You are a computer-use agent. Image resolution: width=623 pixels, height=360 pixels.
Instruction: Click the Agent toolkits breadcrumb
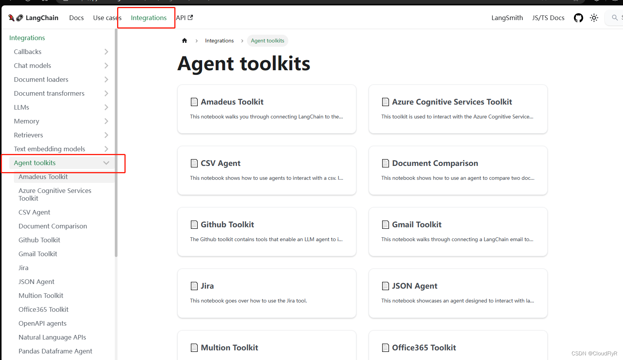tap(267, 41)
